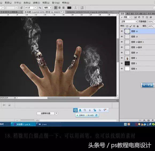The width and height of the screenshot is (155, 151).
Task: Click the fill 100% input field
Action: click(x=150, y=26)
